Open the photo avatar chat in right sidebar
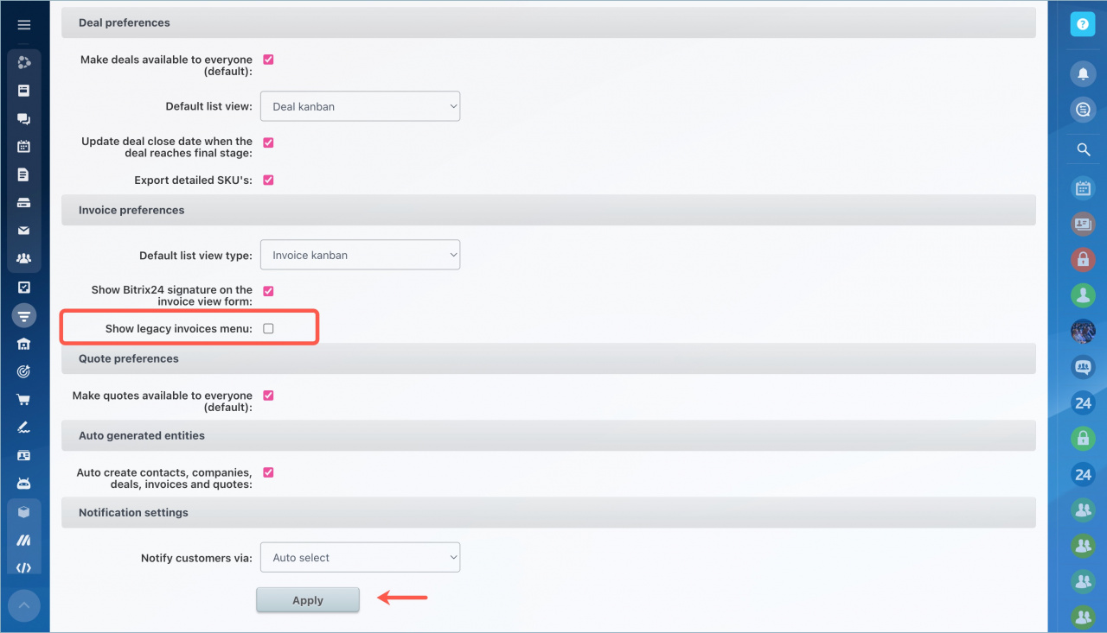This screenshot has height=633, width=1107. point(1083,331)
